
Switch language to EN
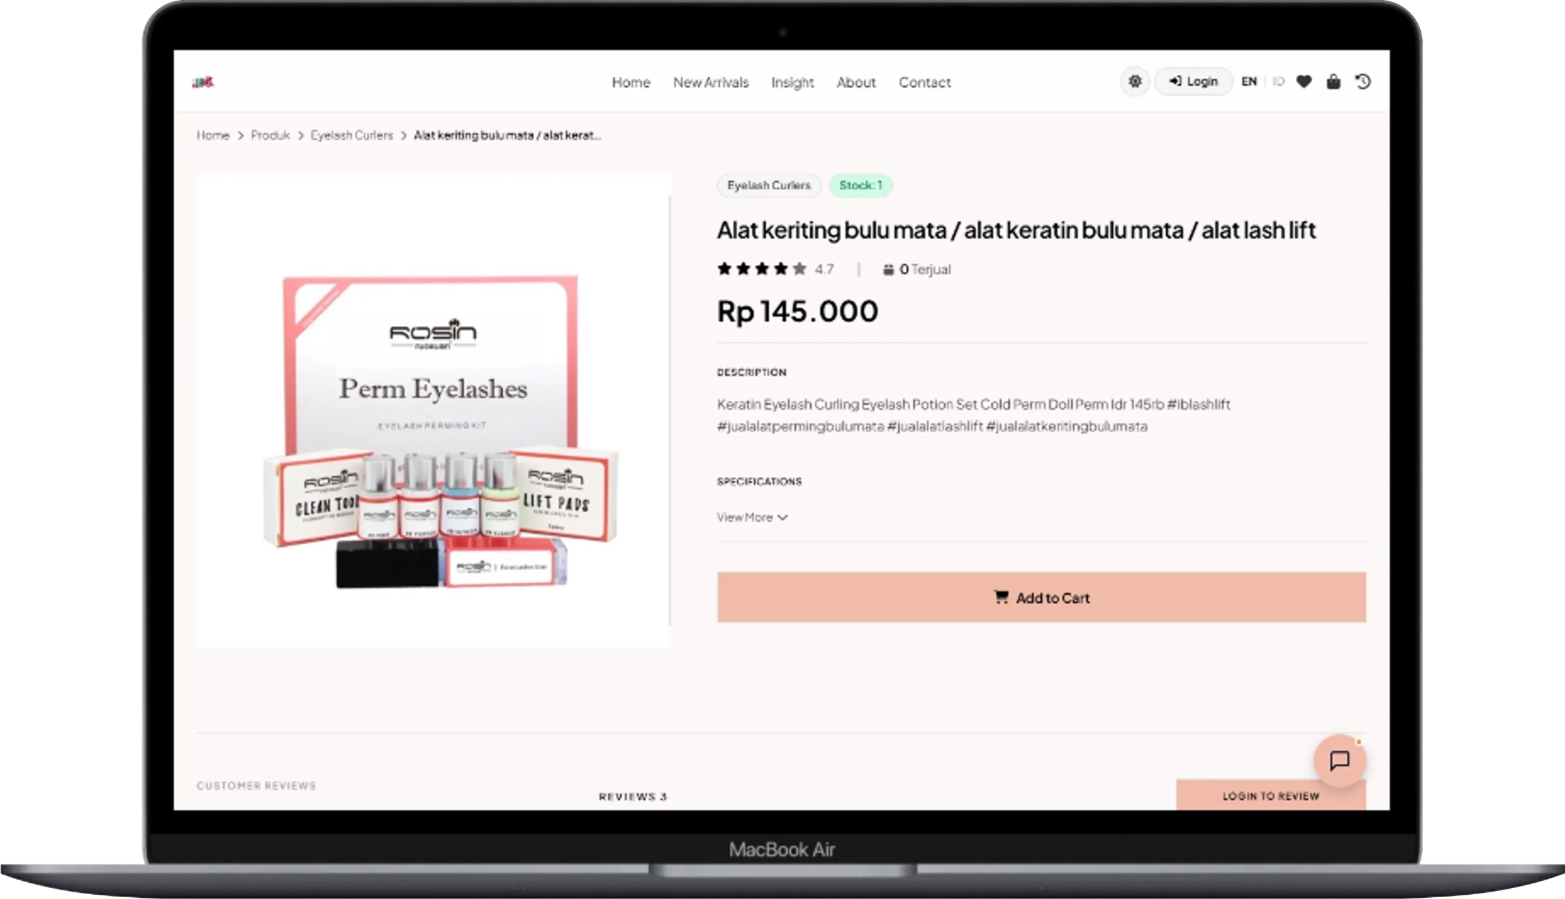coord(1249,81)
